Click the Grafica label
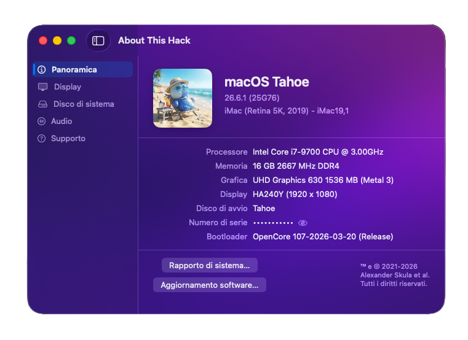The width and height of the screenshot is (468, 340). pos(234,180)
